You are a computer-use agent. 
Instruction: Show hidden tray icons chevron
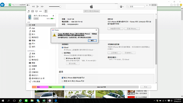click(155, 101)
